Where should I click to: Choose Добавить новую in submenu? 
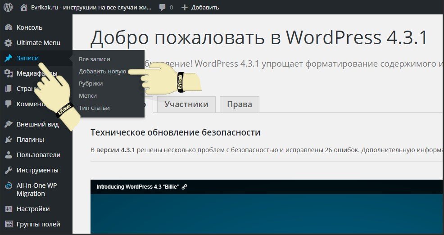tap(102, 71)
